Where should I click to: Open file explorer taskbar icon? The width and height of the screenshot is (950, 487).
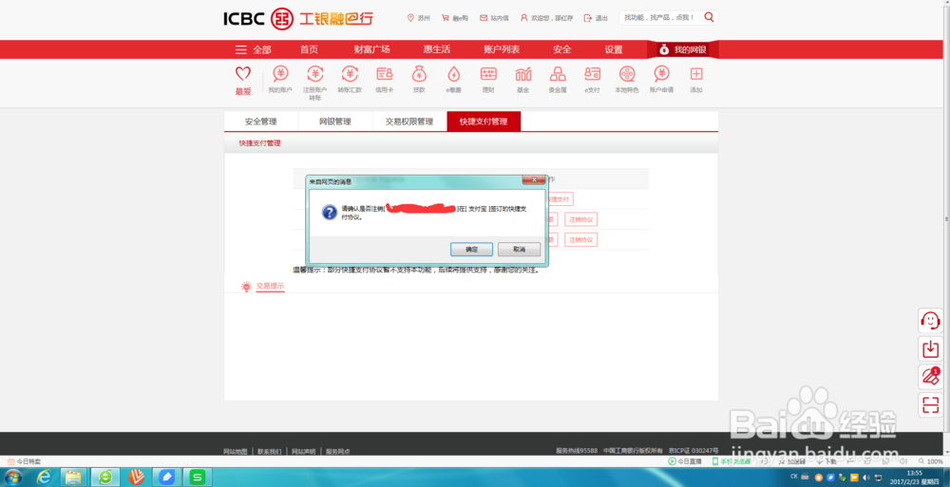tap(73, 478)
